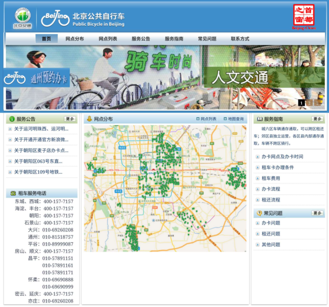Open the 办卡流程 guide link
The image size is (329, 307).
pyautogui.click(x=271, y=189)
